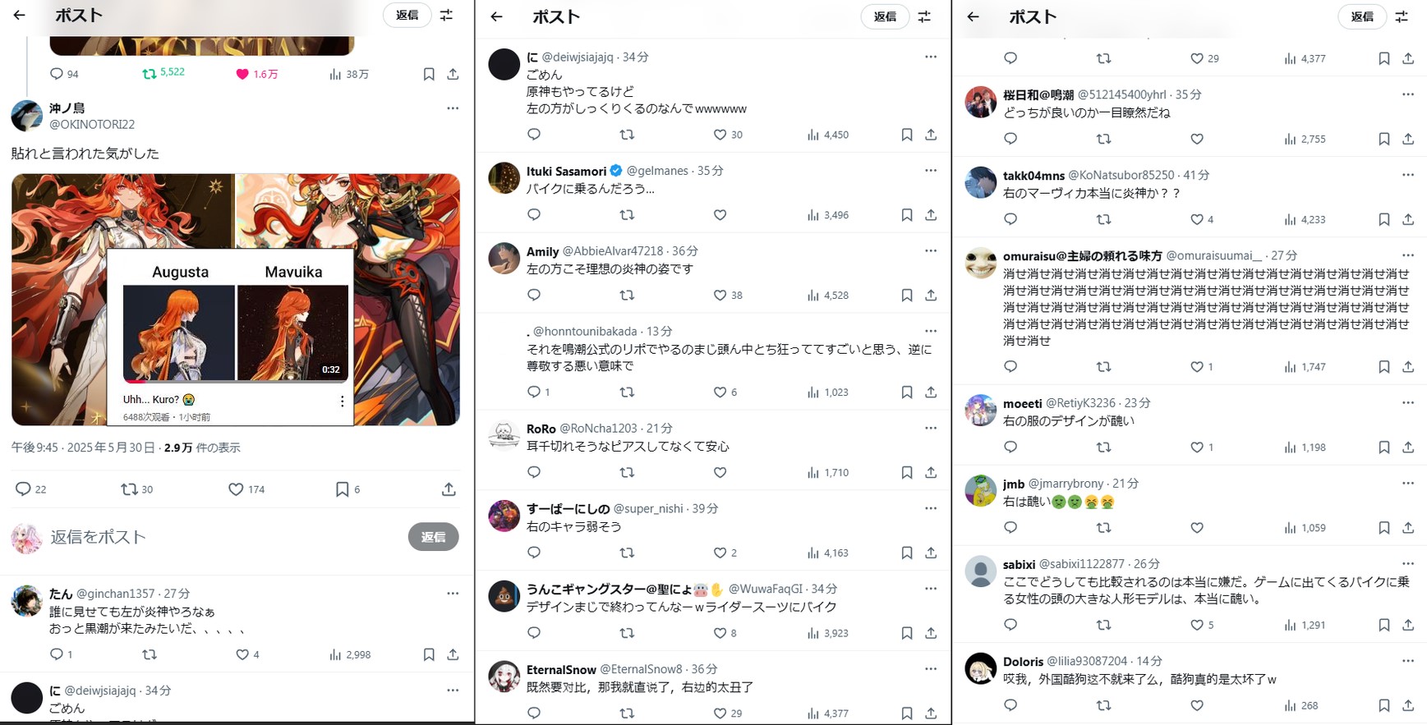Go back using left panel arrow
Viewport: 1427px width, 725px height.
[20, 15]
